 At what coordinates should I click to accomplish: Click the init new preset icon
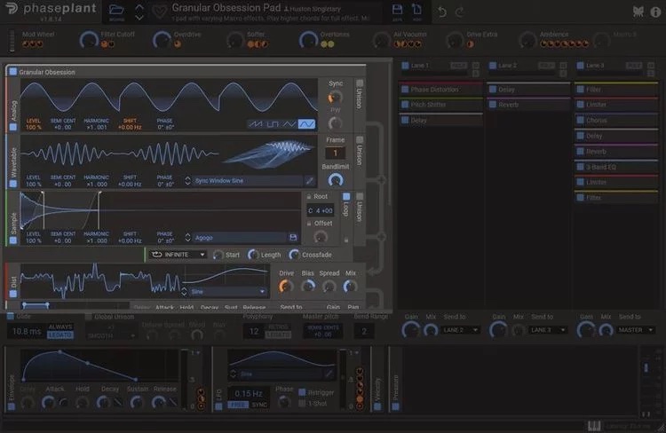417,10
